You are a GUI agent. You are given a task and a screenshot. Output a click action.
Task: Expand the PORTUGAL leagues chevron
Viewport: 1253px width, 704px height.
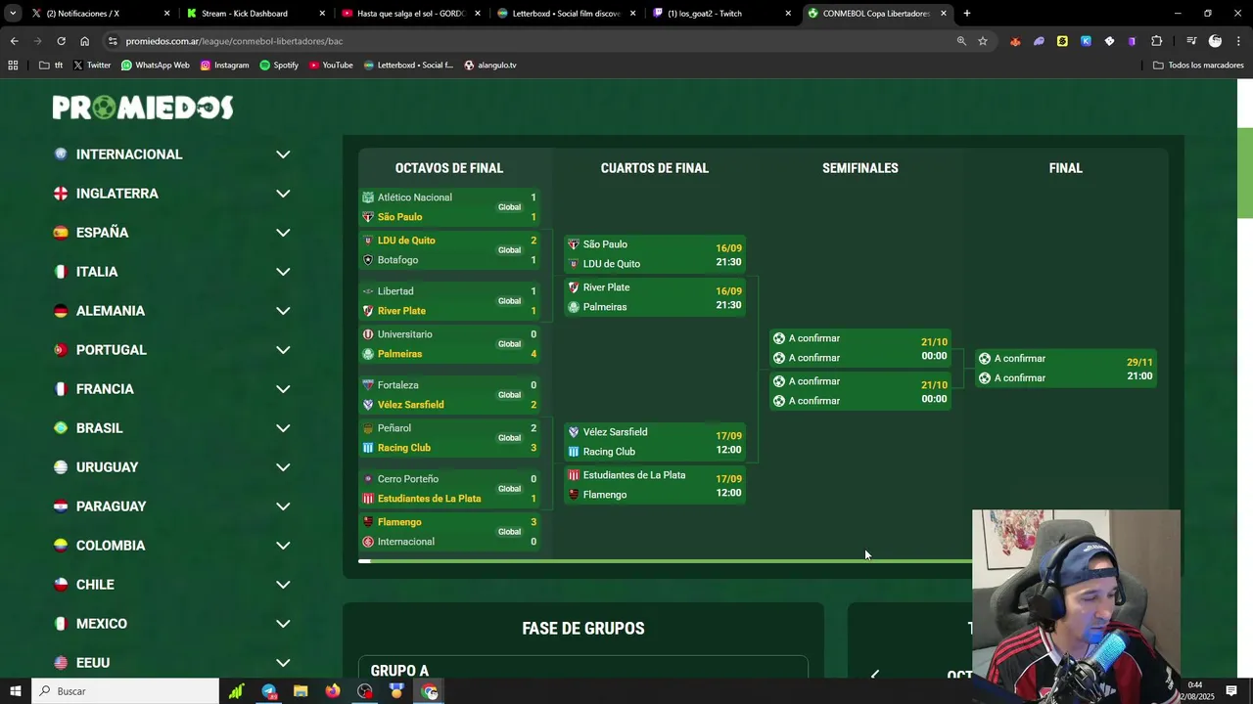[283, 350]
